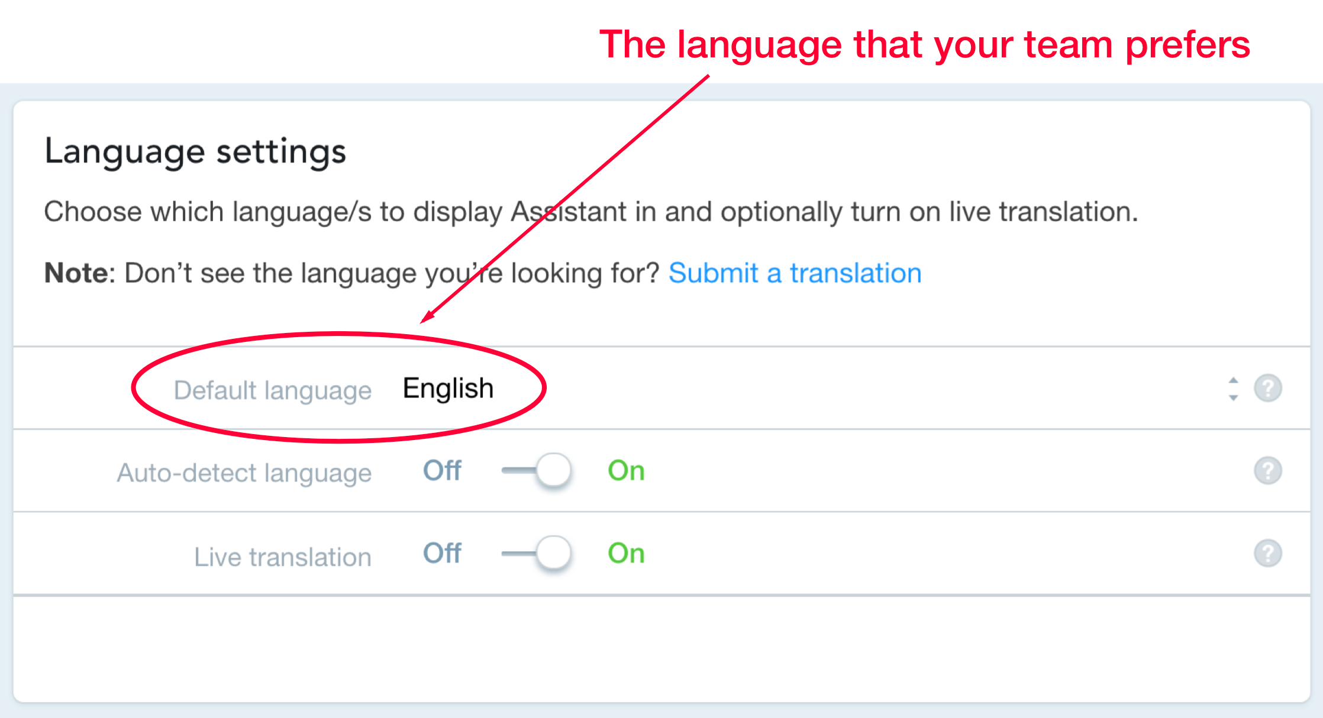Click the Off label for Live translation
Viewport: 1323px width, 718px height.
pos(442,554)
